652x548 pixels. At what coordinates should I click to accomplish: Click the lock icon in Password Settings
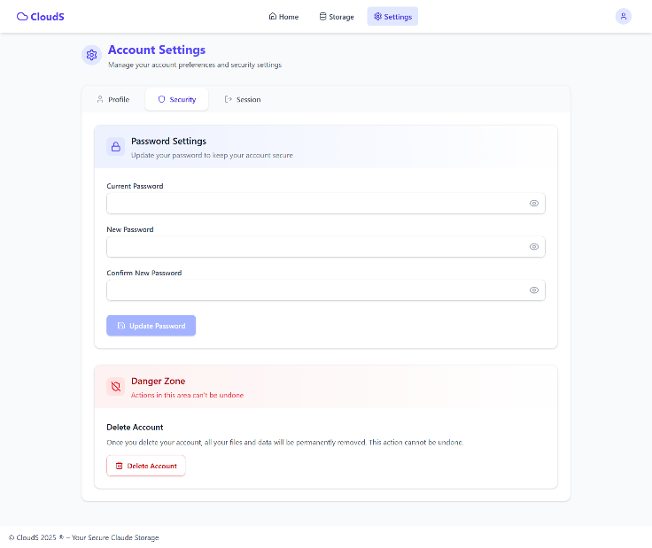pos(115,147)
